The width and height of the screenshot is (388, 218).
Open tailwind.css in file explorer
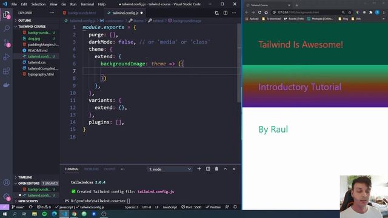[36, 62]
